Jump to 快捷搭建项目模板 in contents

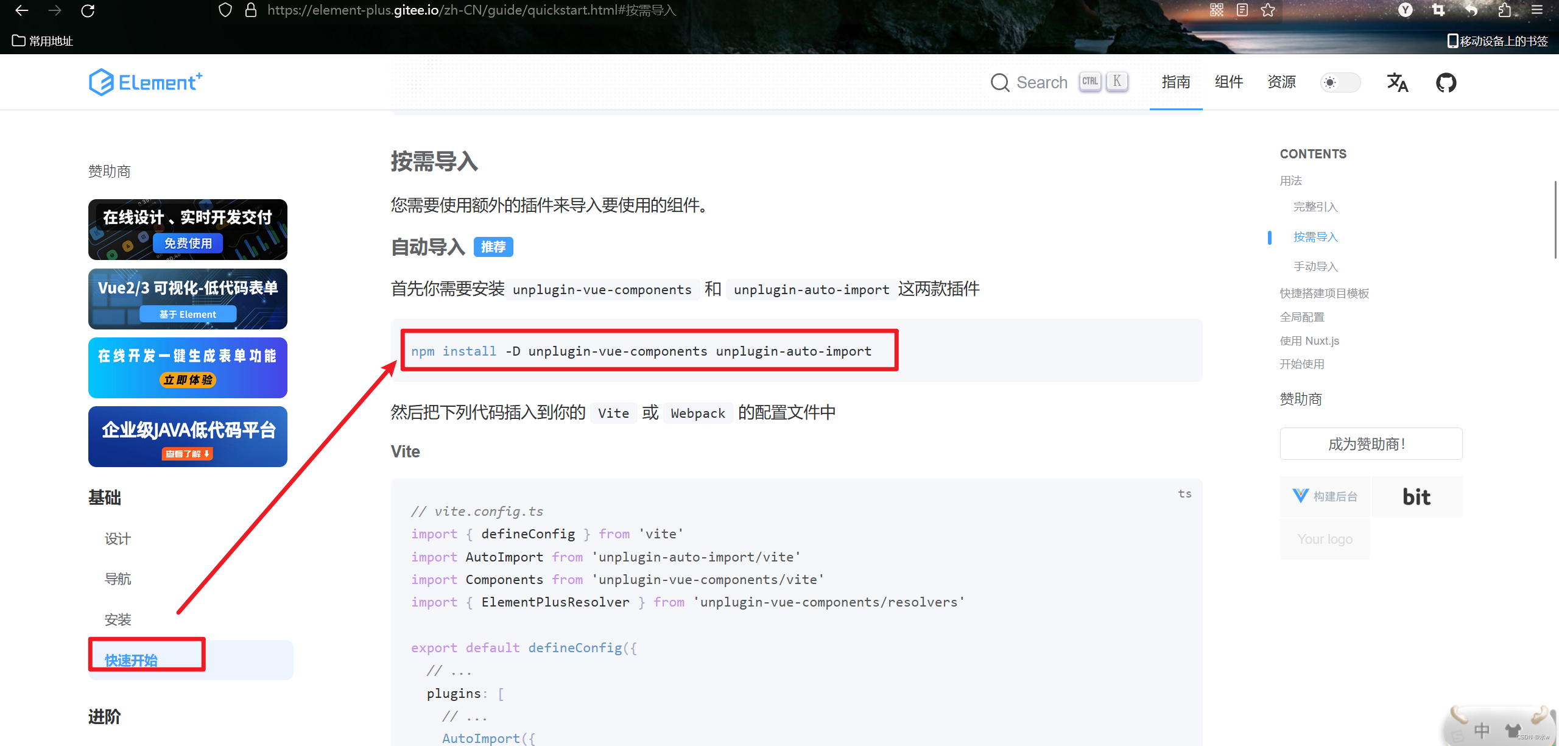(x=1324, y=294)
